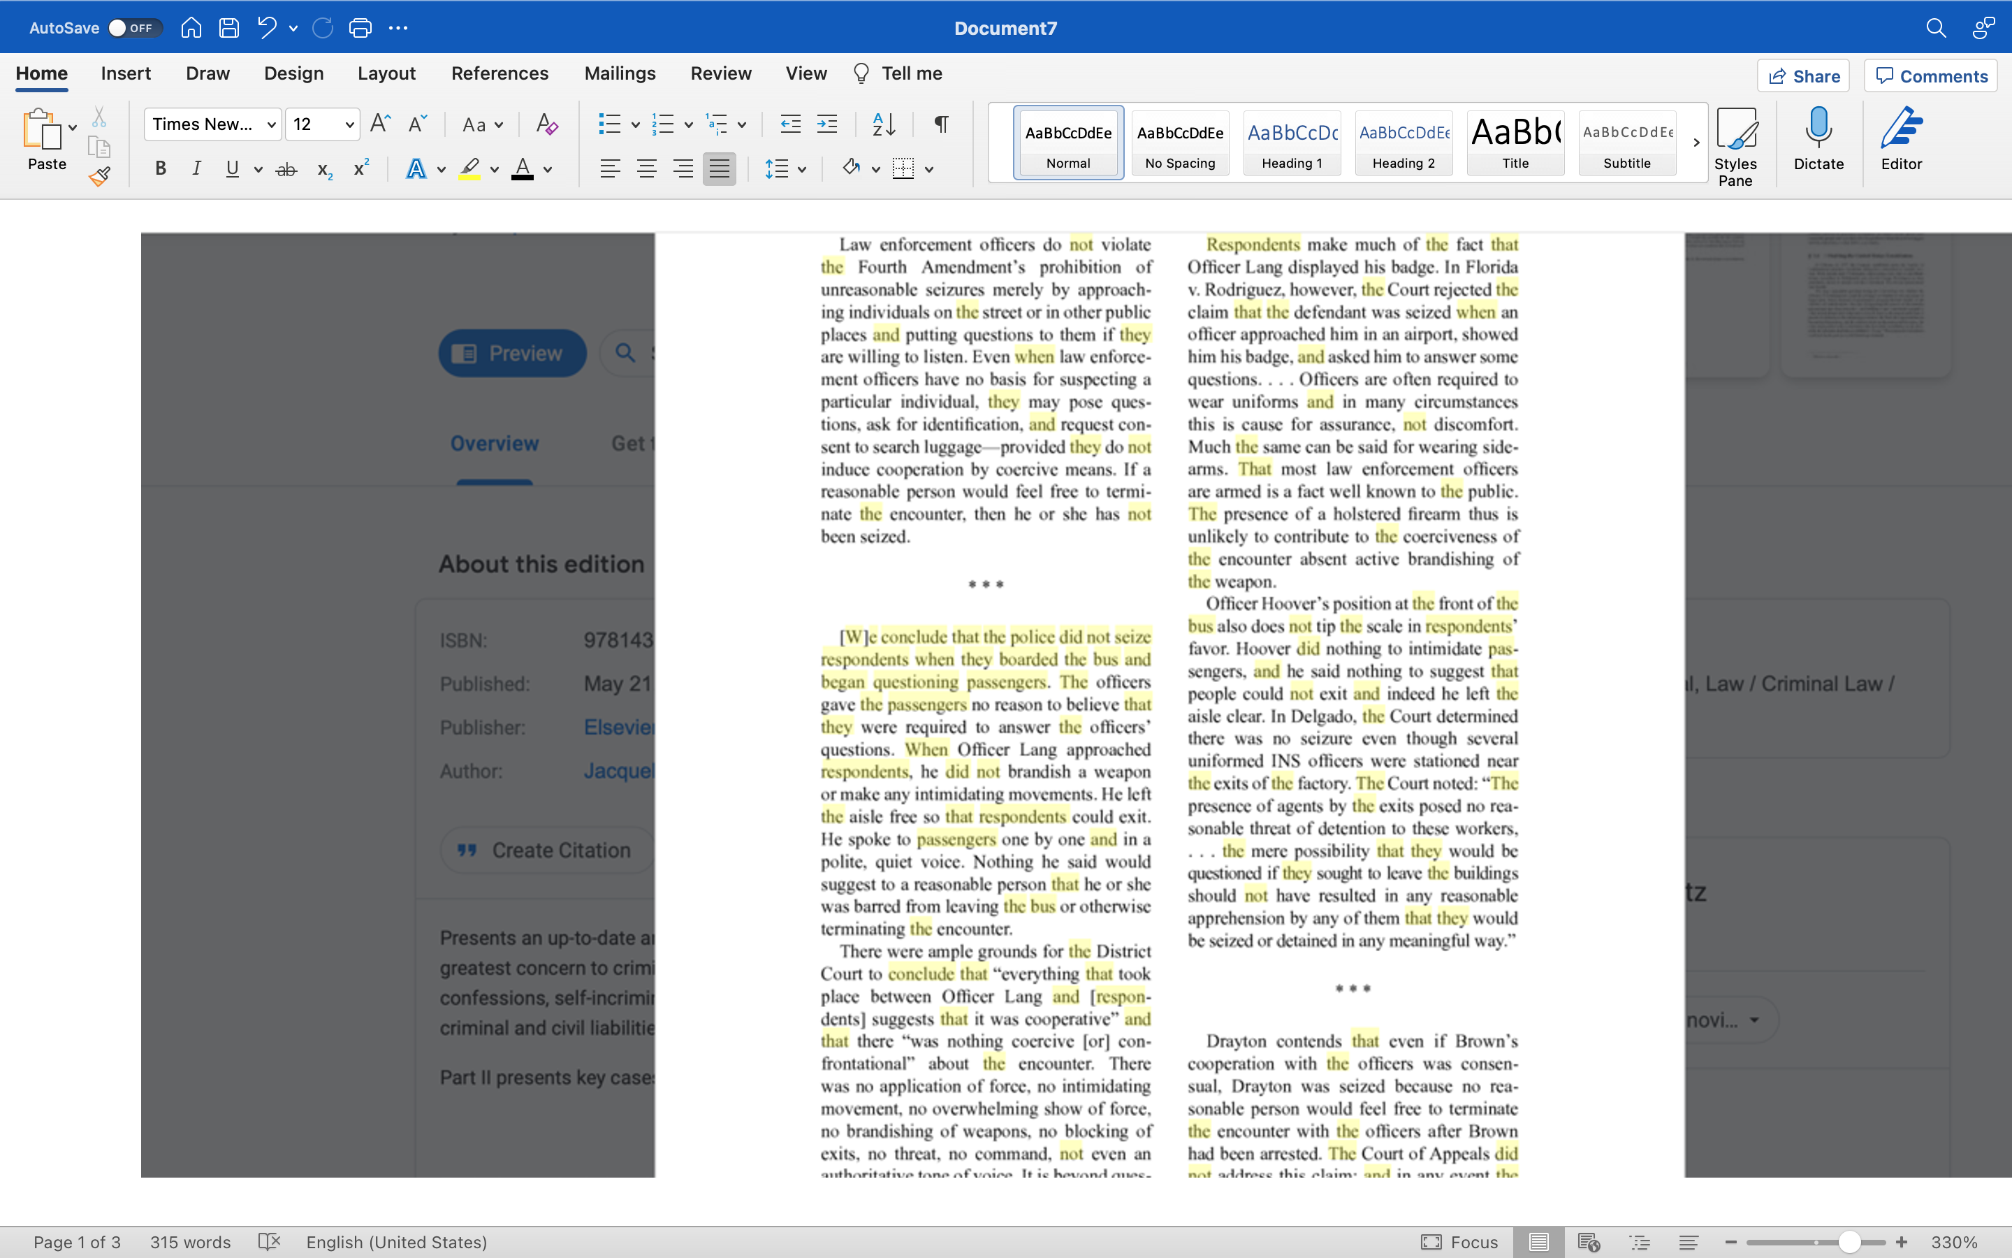Click the Print icon in title bar
The width and height of the screenshot is (2012, 1258).
point(360,28)
